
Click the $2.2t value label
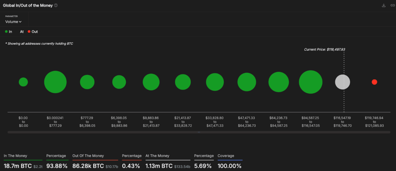[x=38, y=166]
